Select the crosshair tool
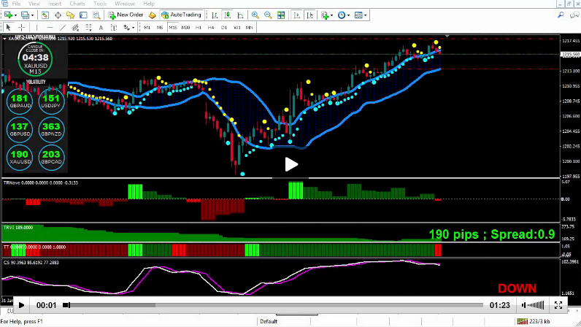581x327 pixels. 21,28
